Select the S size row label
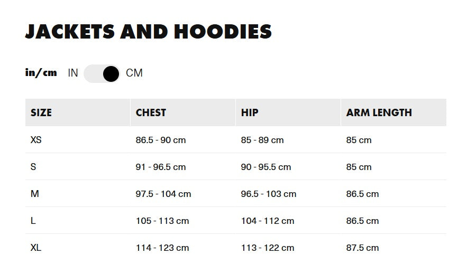The width and height of the screenshot is (458, 273). 33,167
